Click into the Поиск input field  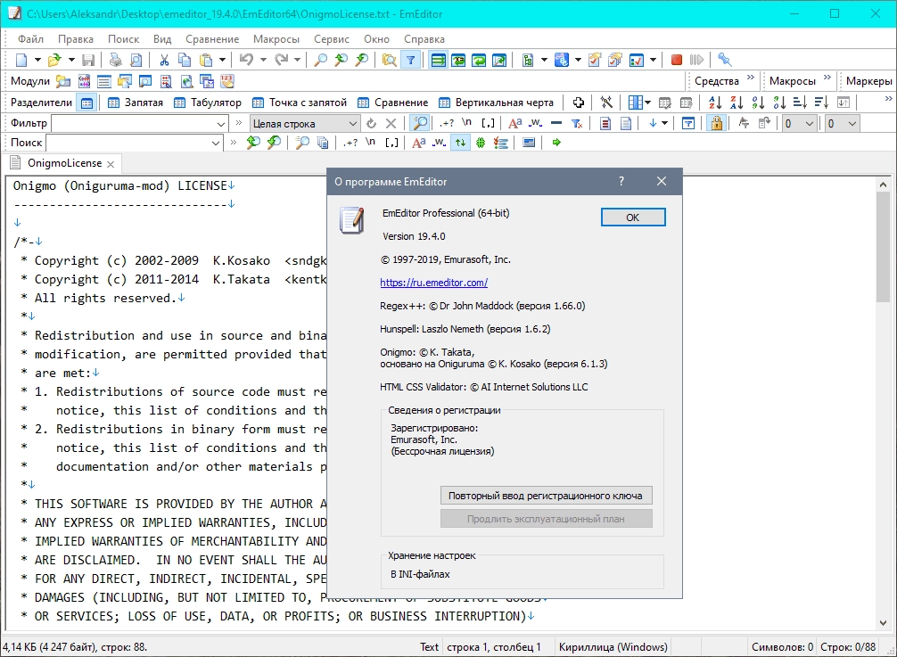pos(127,143)
